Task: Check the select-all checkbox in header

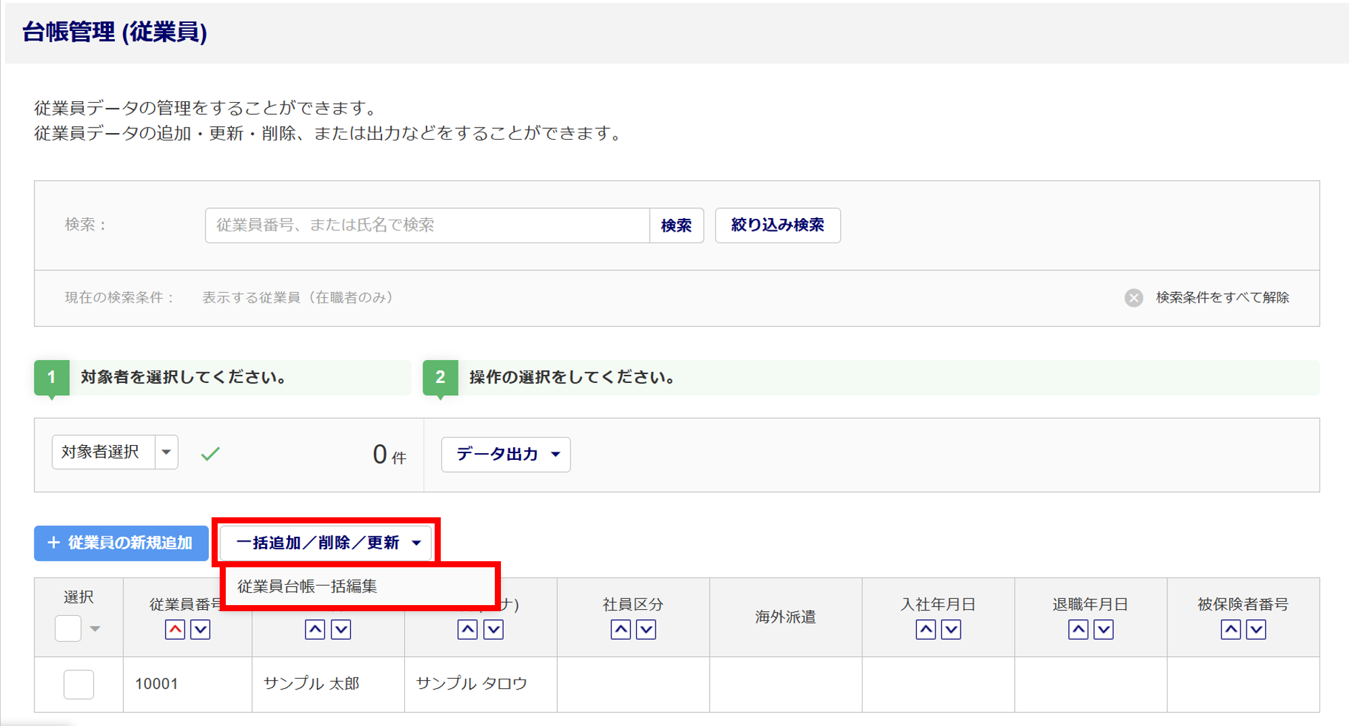Action: pos(68,629)
